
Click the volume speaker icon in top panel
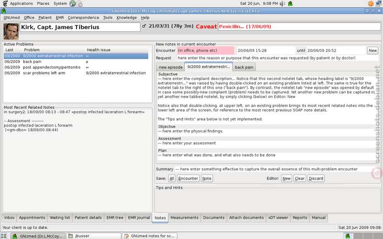click(x=282, y=3)
